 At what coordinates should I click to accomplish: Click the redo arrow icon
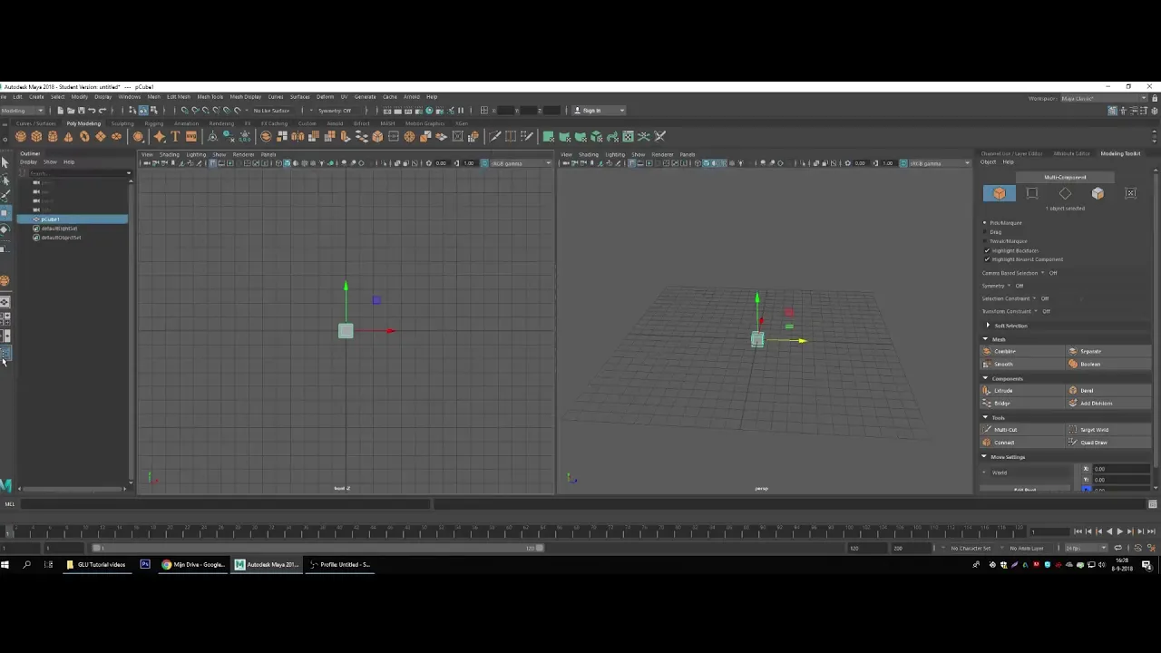(102, 111)
